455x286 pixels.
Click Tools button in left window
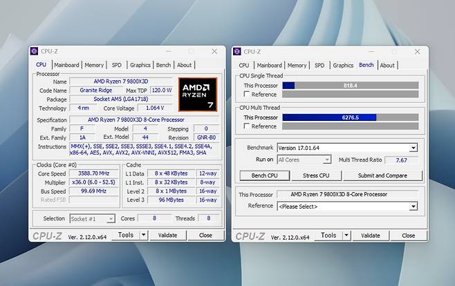(126, 235)
